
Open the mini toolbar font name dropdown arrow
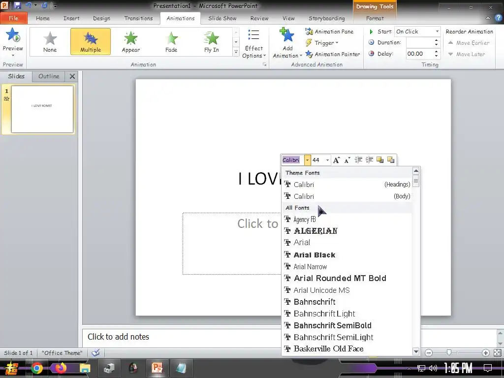pyautogui.click(x=307, y=160)
